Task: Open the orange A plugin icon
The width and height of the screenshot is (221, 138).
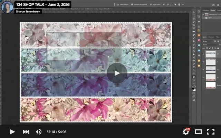Action: [199, 35]
